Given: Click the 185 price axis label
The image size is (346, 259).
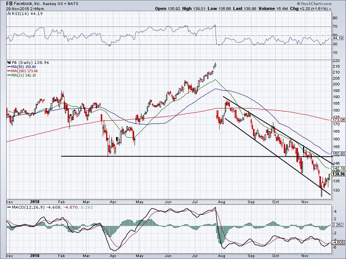Looking at the screenshot, I should (x=336, y=104).
